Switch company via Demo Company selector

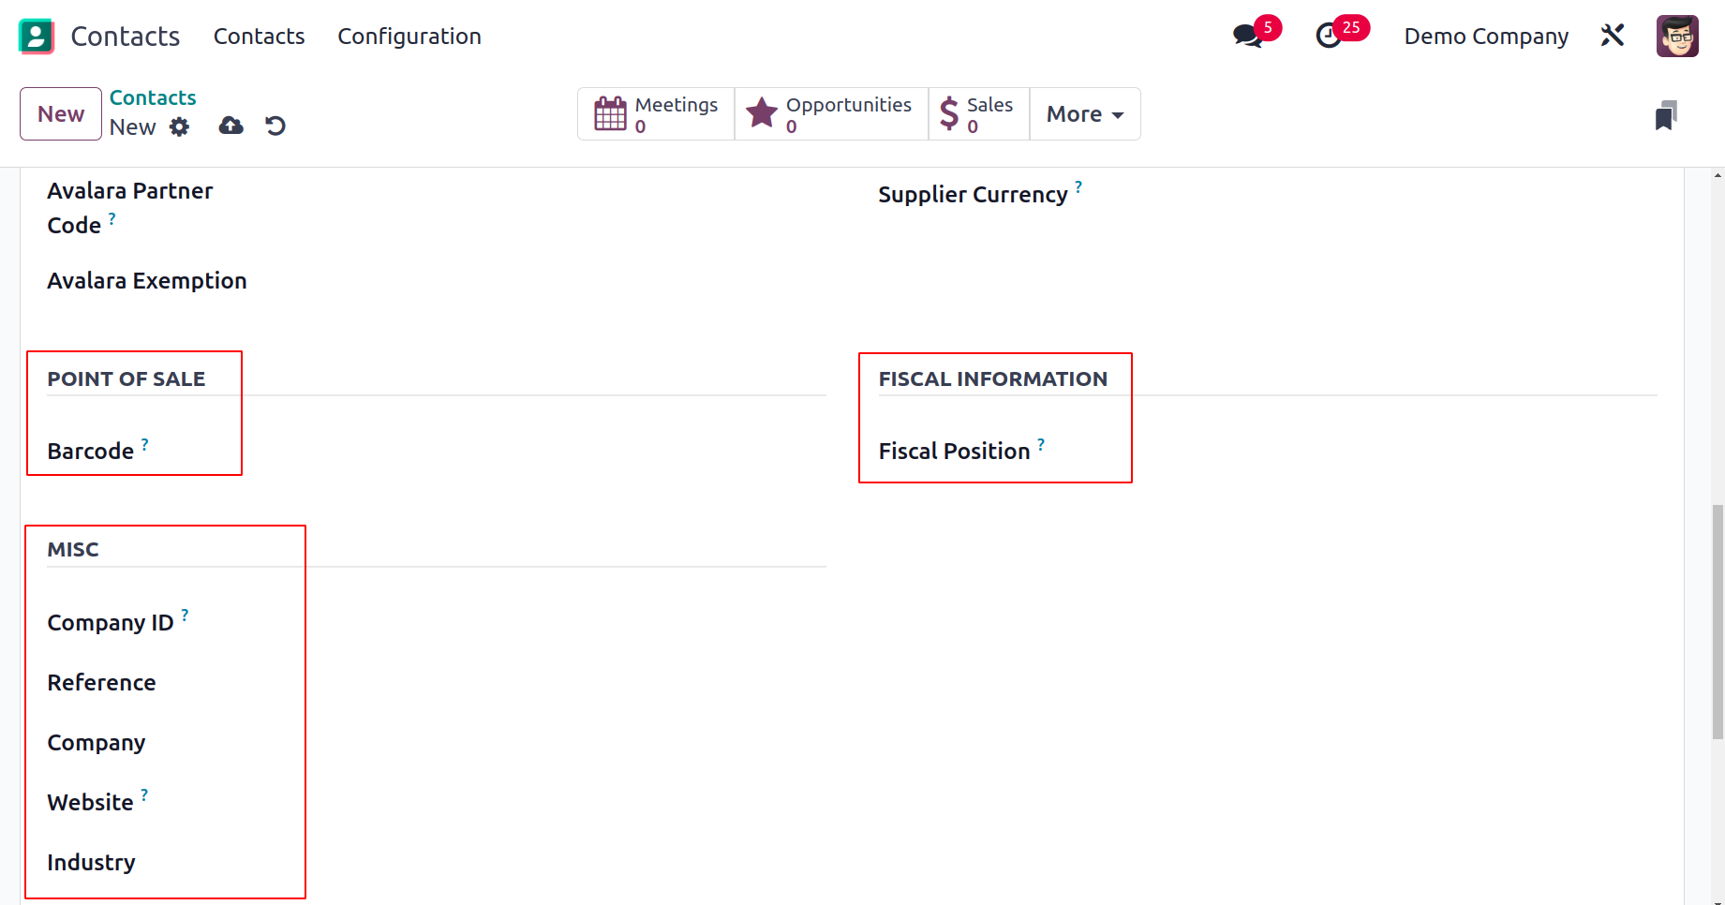click(1486, 37)
